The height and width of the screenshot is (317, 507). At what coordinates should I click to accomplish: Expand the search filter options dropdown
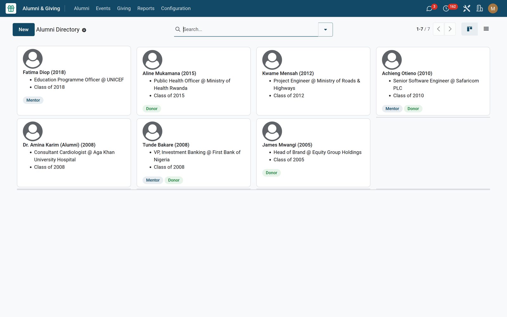[325, 29]
